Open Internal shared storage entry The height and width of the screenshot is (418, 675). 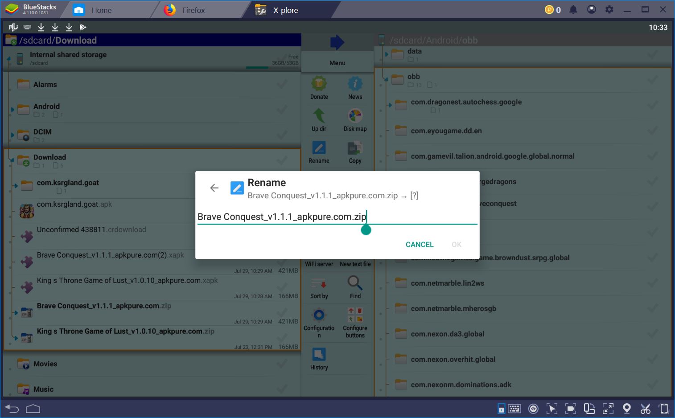(x=152, y=58)
